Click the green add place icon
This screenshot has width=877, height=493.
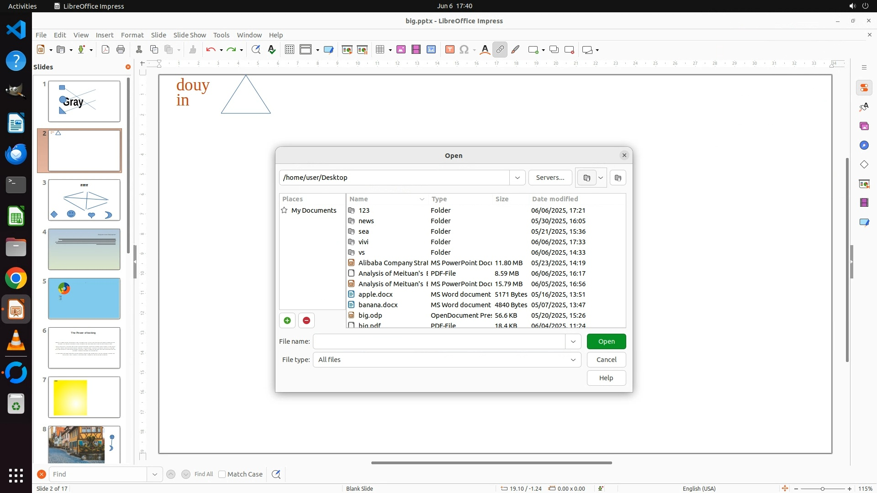[x=287, y=320]
